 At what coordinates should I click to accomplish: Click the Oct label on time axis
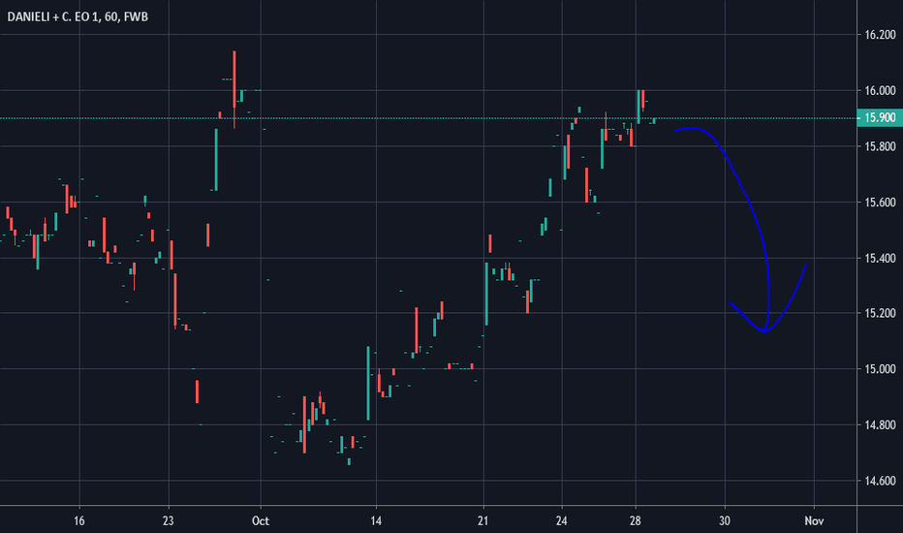(261, 521)
